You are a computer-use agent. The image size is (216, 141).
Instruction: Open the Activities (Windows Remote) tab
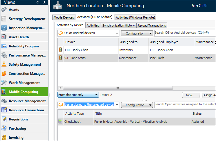[135, 17]
